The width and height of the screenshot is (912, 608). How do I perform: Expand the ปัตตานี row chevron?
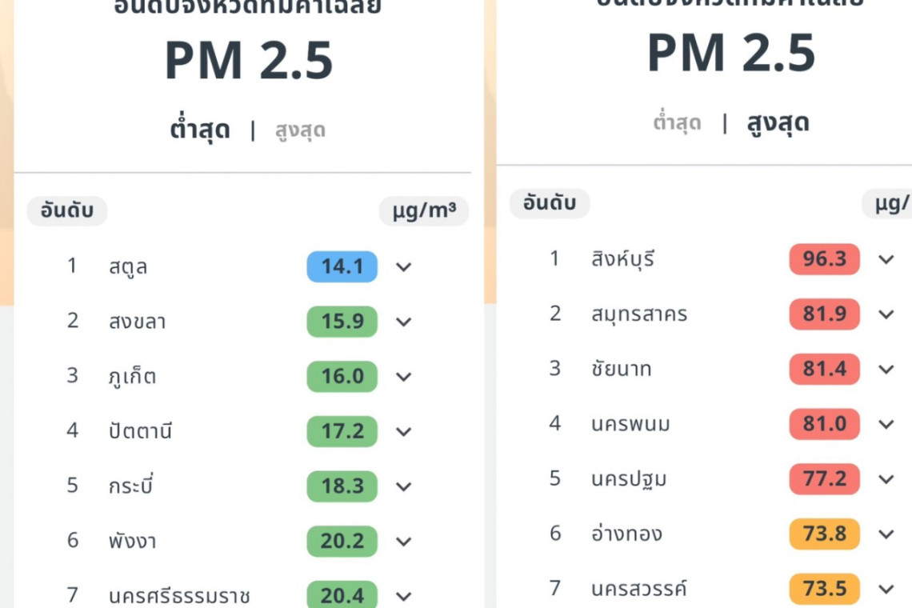tap(404, 432)
